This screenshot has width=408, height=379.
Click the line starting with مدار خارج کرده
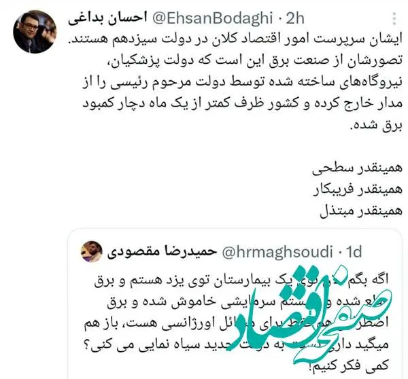click(x=243, y=104)
